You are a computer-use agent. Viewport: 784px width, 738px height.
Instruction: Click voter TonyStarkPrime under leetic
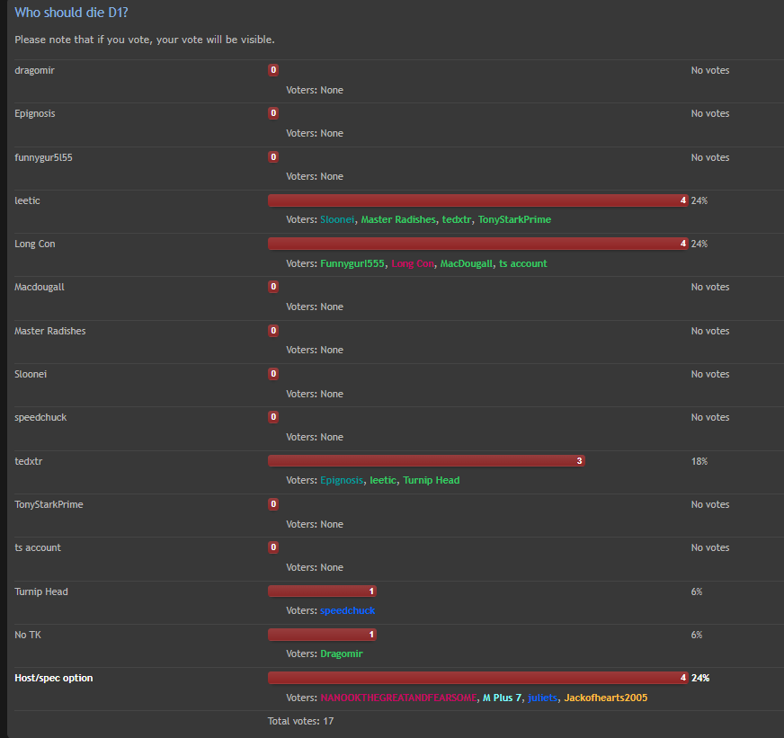coord(514,219)
